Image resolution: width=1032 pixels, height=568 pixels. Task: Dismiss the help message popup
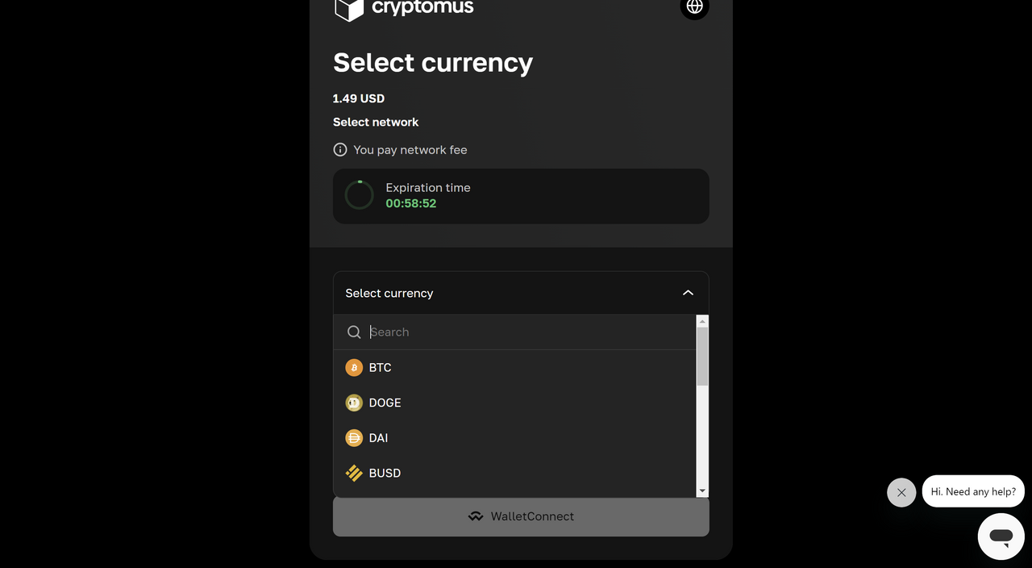point(901,492)
